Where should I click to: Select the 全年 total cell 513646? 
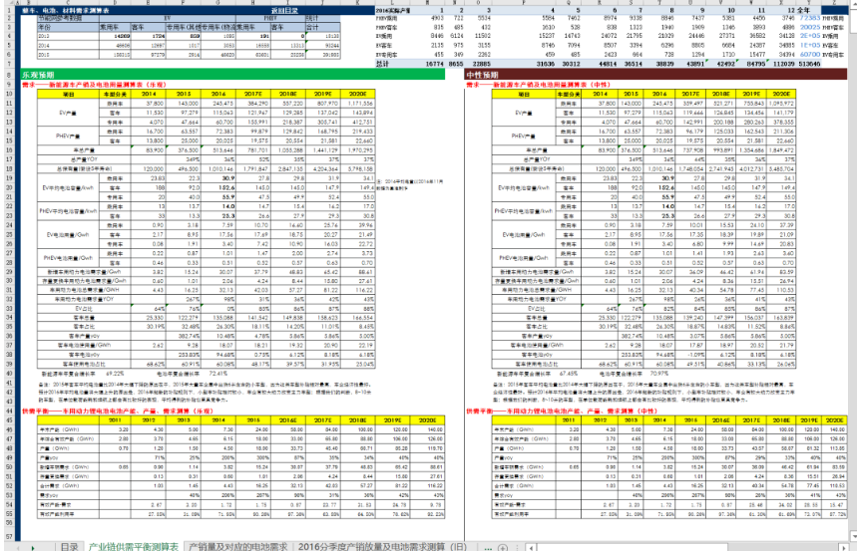(x=809, y=64)
